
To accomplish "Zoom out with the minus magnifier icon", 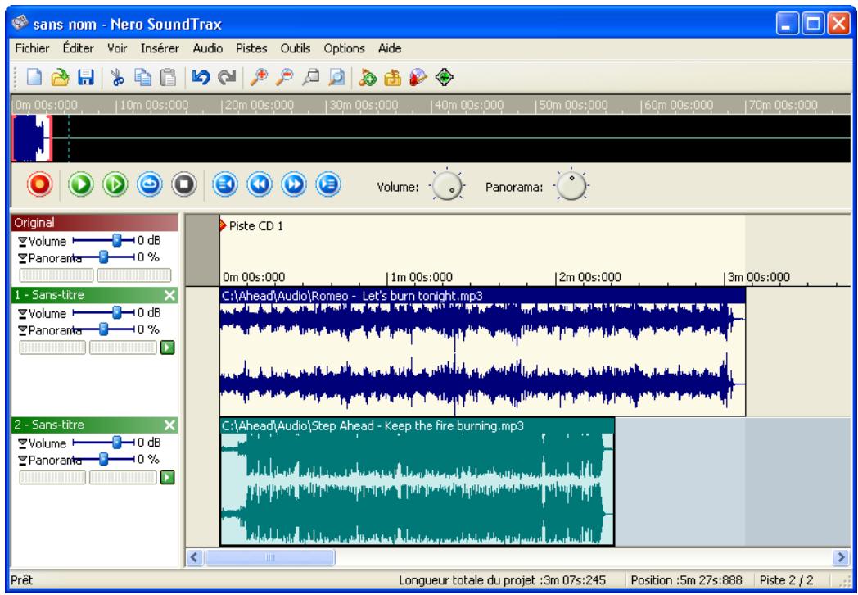I will (x=284, y=78).
